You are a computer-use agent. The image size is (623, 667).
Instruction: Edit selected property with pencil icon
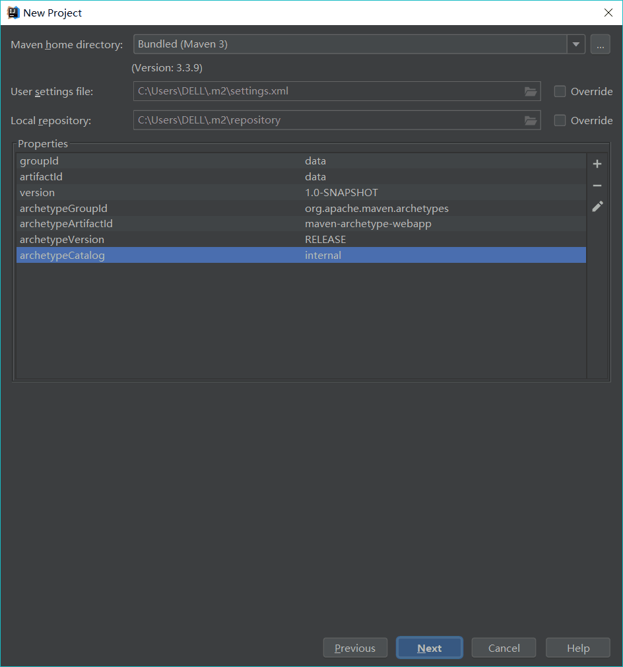click(597, 207)
